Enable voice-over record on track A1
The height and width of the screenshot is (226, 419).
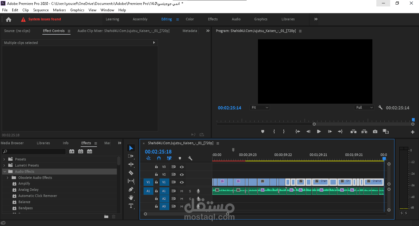tap(198, 191)
